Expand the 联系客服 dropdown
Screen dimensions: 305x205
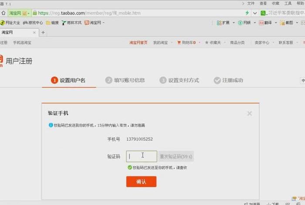click(x=297, y=43)
